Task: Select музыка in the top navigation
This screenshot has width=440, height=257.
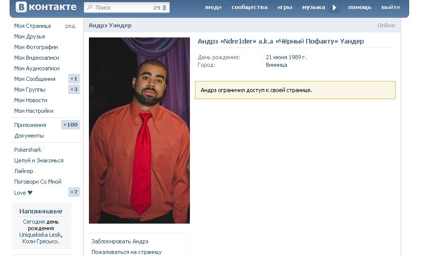Action: point(313,7)
